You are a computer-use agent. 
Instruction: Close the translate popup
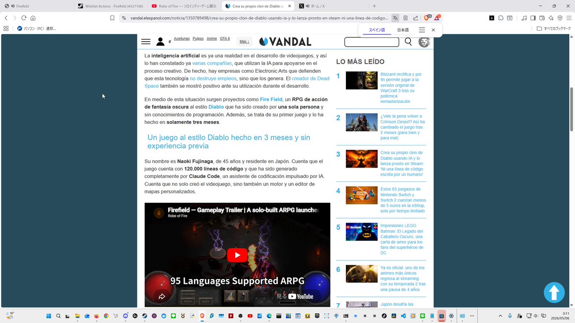coord(433,30)
